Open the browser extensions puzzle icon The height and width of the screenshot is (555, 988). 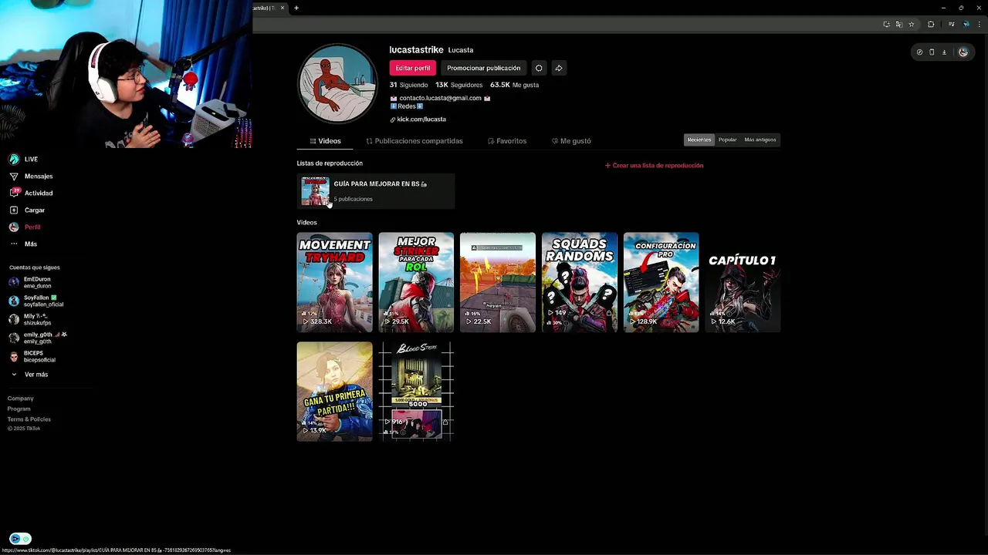pyautogui.click(x=931, y=25)
